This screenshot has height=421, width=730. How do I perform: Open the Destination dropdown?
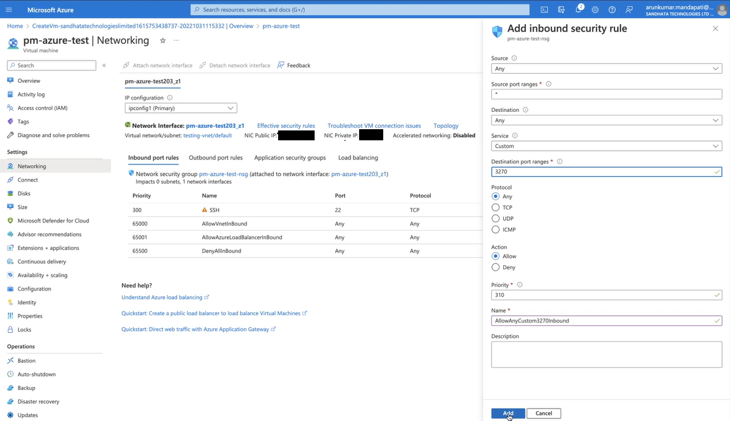click(x=606, y=120)
